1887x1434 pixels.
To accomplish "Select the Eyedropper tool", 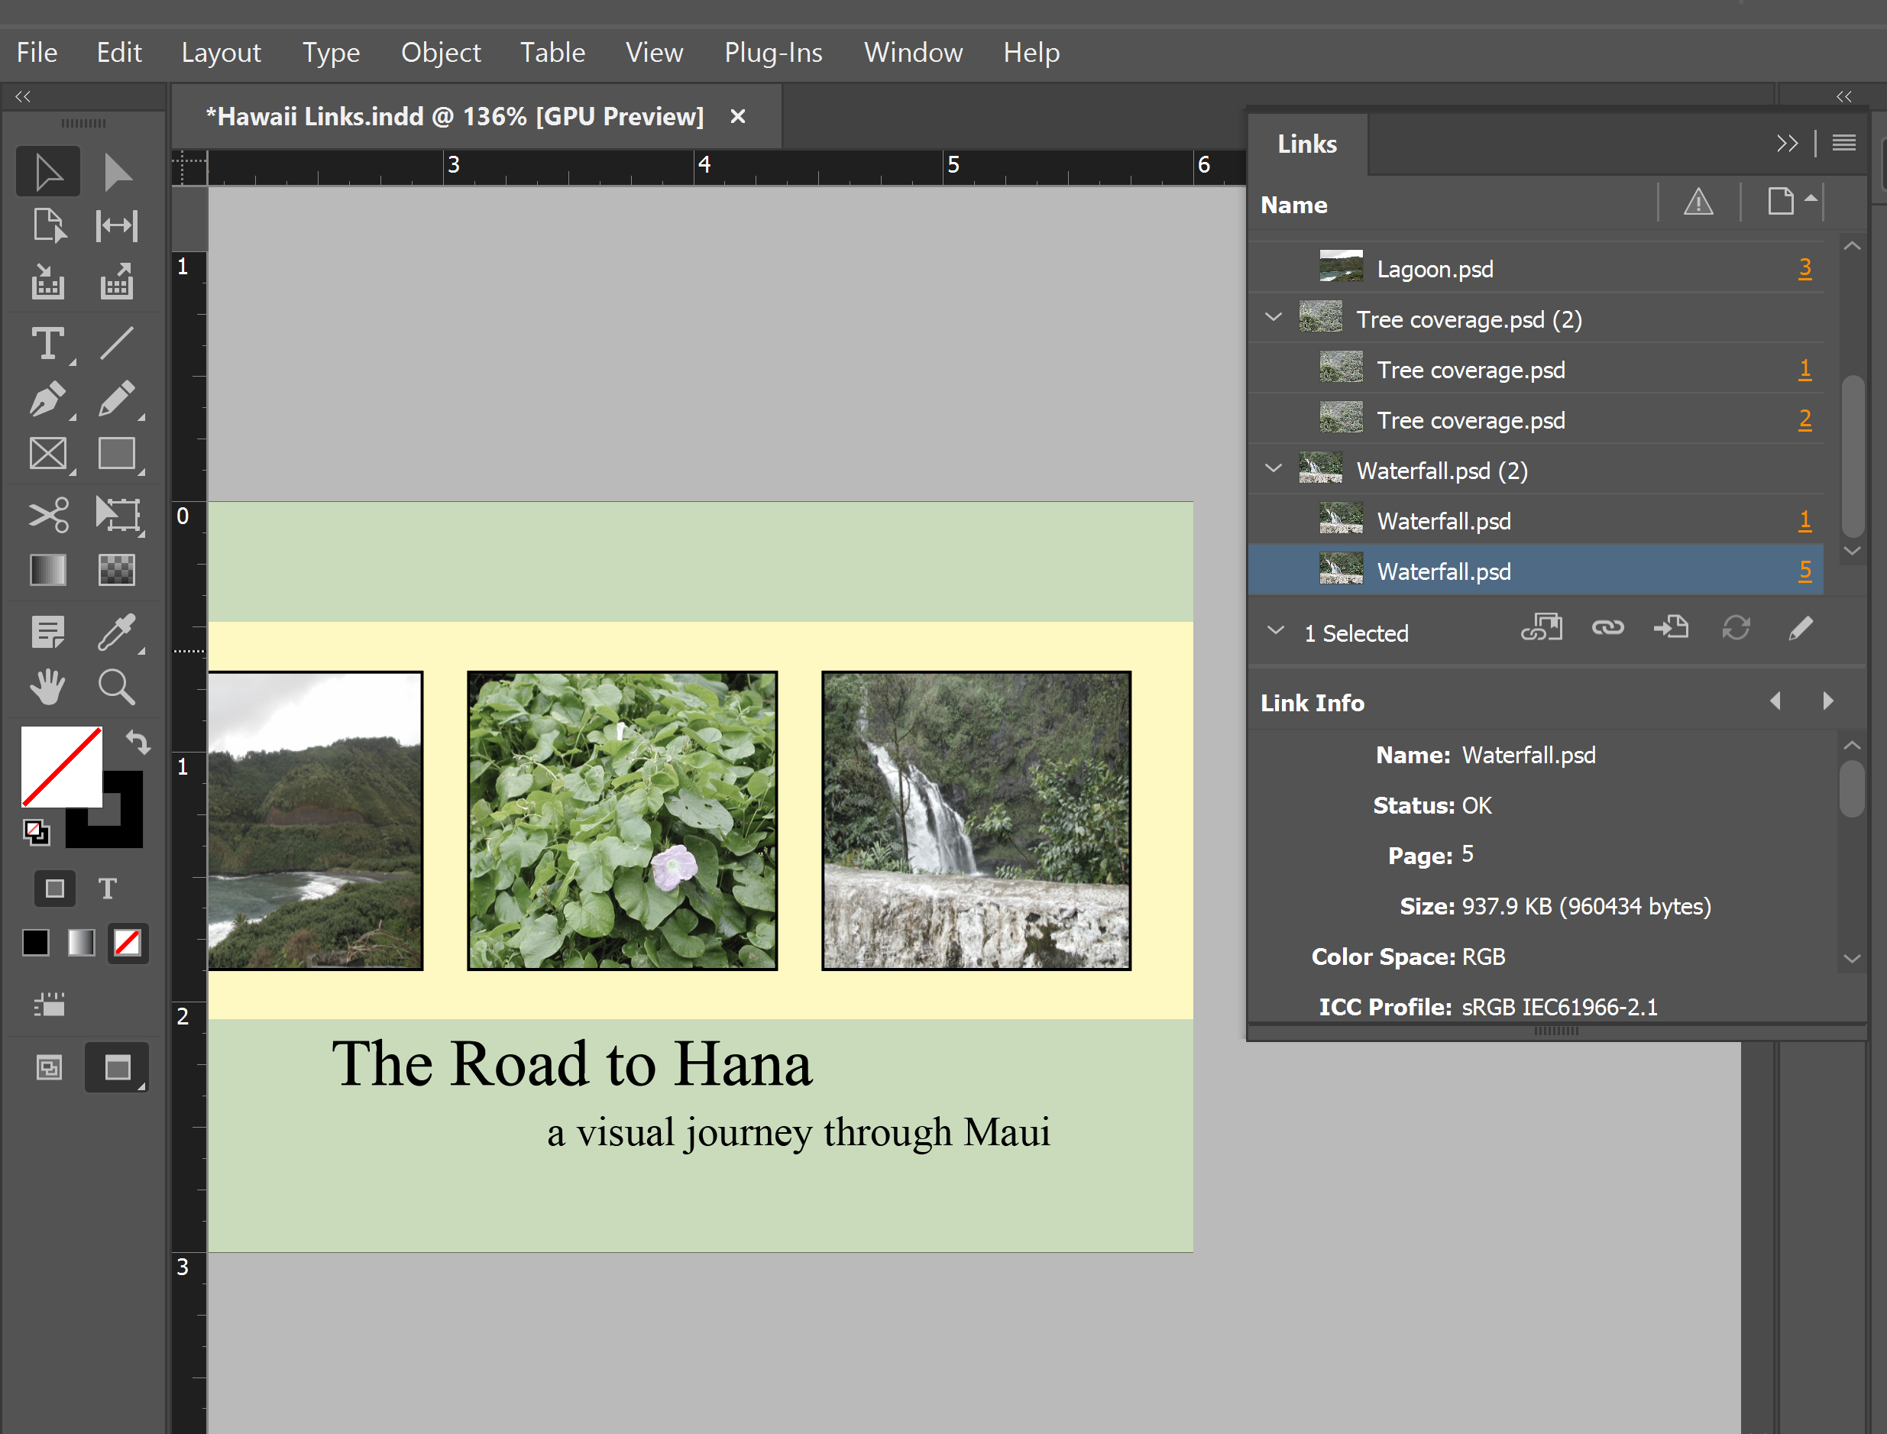I will [117, 633].
